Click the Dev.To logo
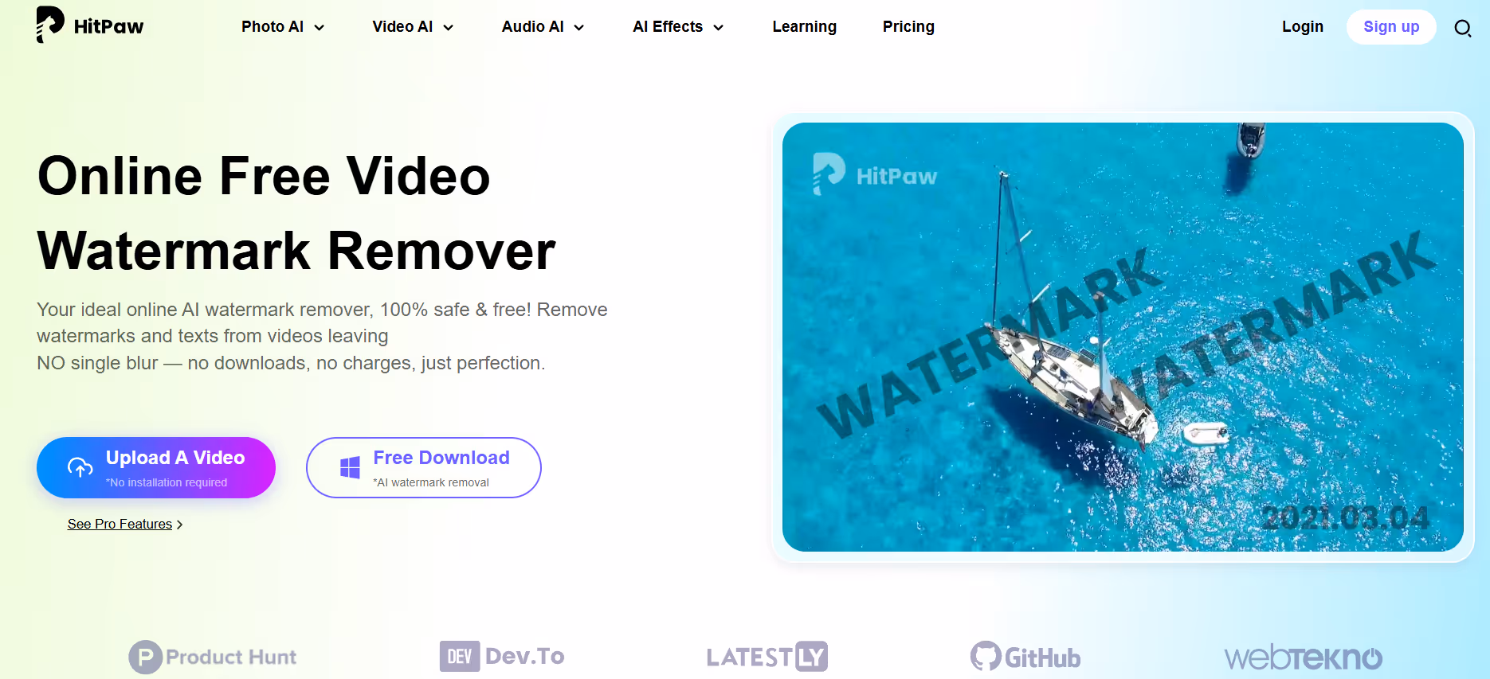 coord(502,656)
